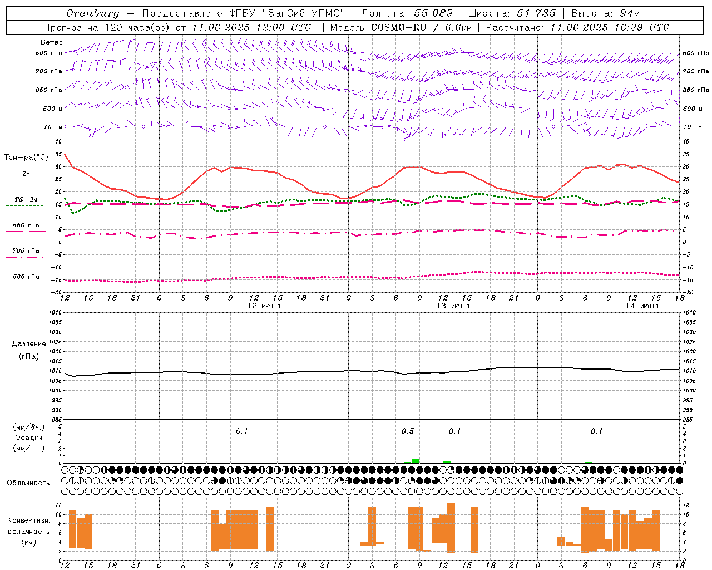Click the '14 июня' date label
The image size is (712, 570).
coord(641,306)
